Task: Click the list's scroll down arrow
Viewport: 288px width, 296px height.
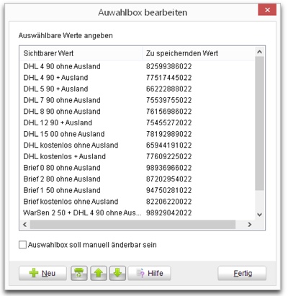Action: [259, 215]
